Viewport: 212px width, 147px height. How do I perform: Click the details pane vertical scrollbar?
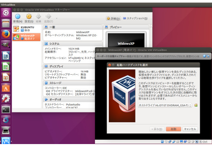click(x=151, y=36)
